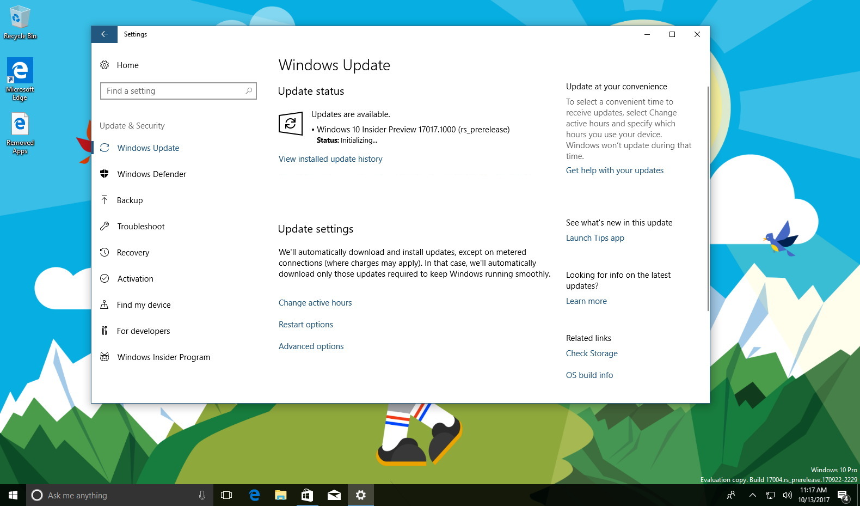Open Microsoft Edge desktop shortcut
The height and width of the screenshot is (506, 860).
click(x=20, y=79)
